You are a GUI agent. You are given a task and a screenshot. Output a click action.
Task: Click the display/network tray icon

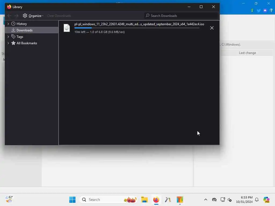click(x=223, y=200)
